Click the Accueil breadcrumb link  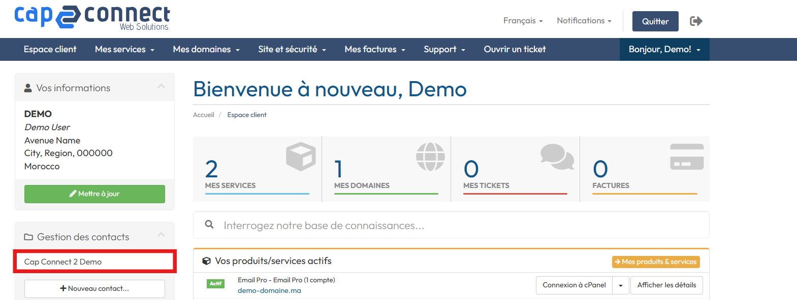(204, 115)
